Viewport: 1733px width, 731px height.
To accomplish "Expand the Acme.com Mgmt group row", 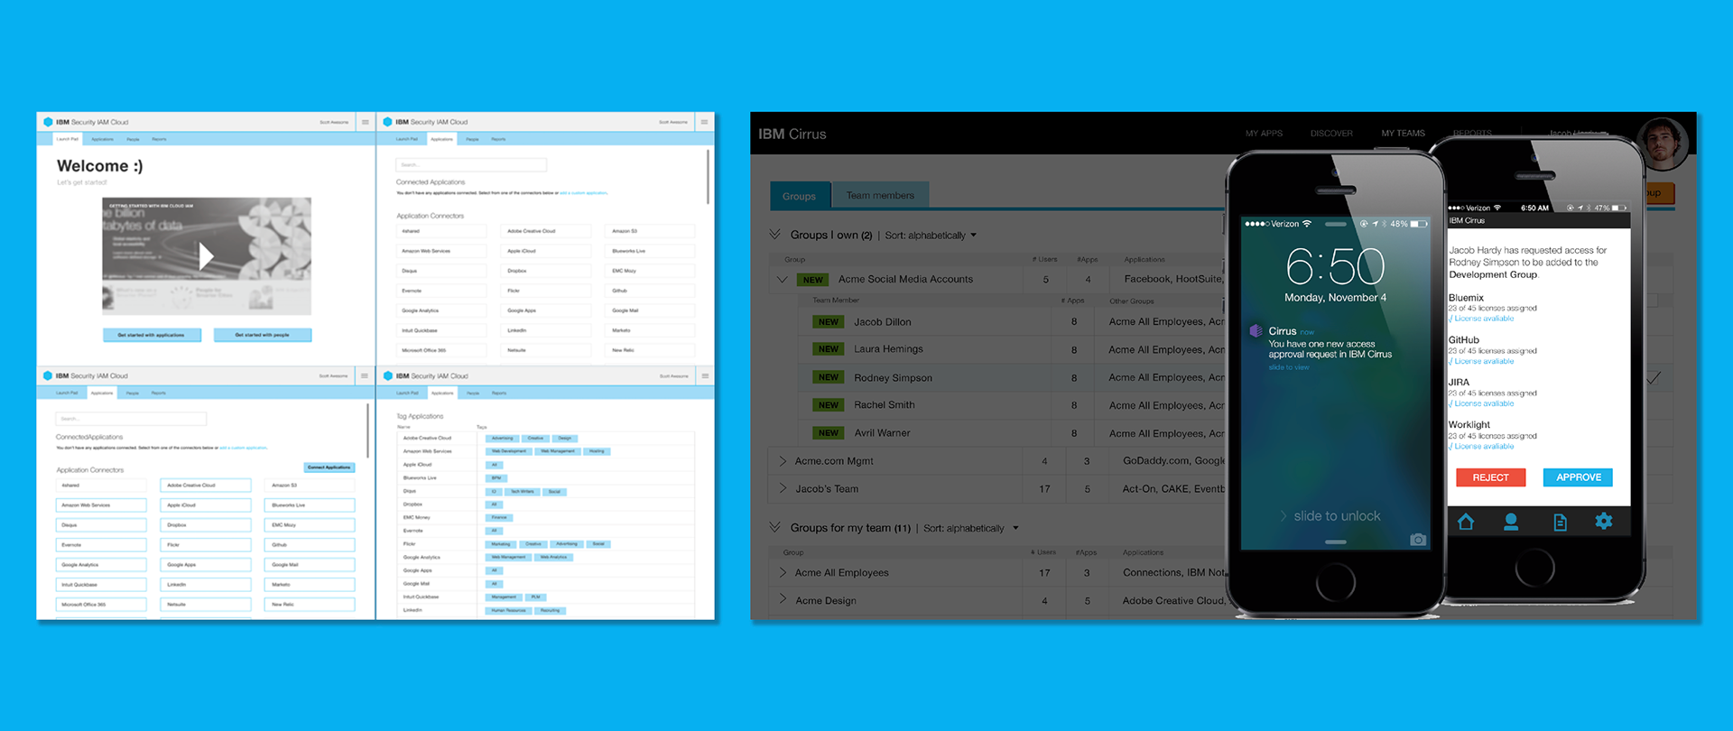I will (x=783, y=461).
